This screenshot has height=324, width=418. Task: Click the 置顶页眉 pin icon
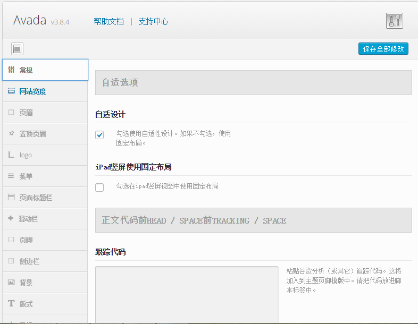pos(11,133)
